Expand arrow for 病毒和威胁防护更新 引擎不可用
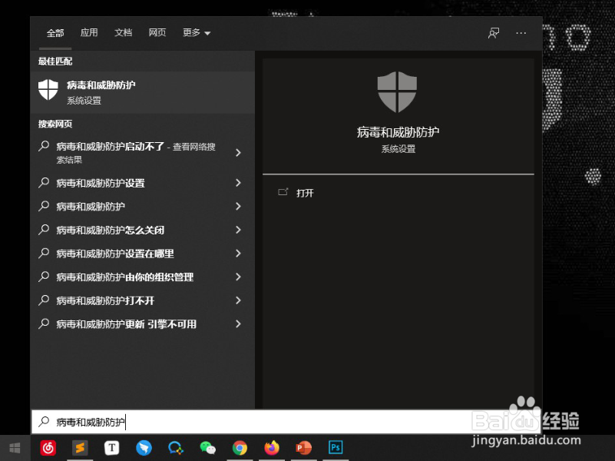Image resolution: width=615 pixels, height=461 pixels. pyautogui.click(x=238, y=323)
